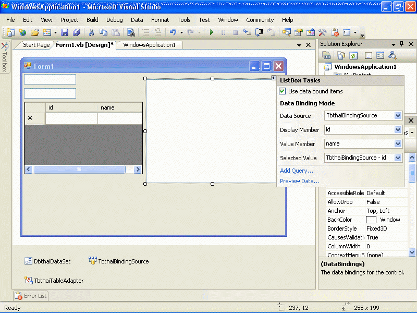This screenshot has width=417, height=313.
Task: Open the Toolbox side panel
Action: (x=5, y=57)
